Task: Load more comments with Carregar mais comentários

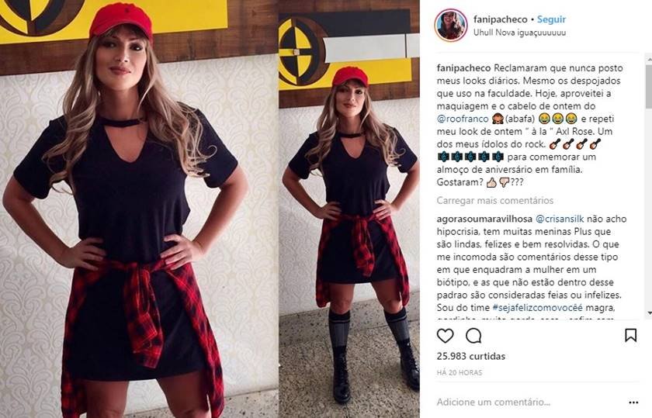Action: (x=495, y=201)
